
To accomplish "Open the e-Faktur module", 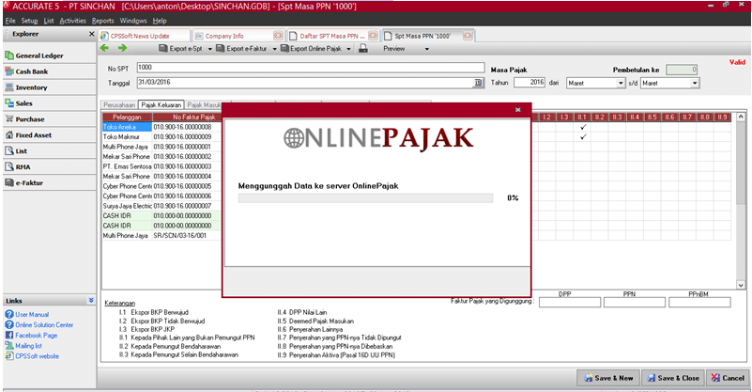I will click(29, 182).
